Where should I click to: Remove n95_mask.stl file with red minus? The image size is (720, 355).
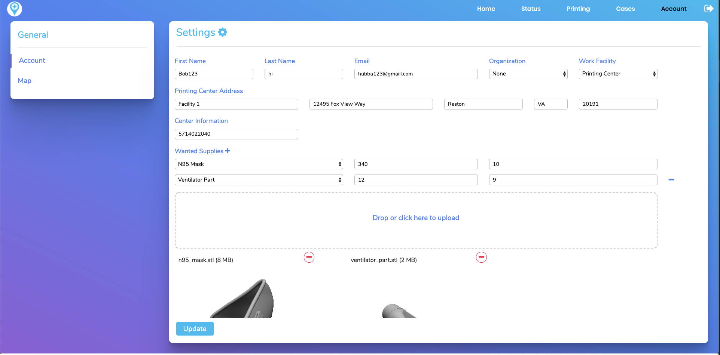[x=309, y=257]
